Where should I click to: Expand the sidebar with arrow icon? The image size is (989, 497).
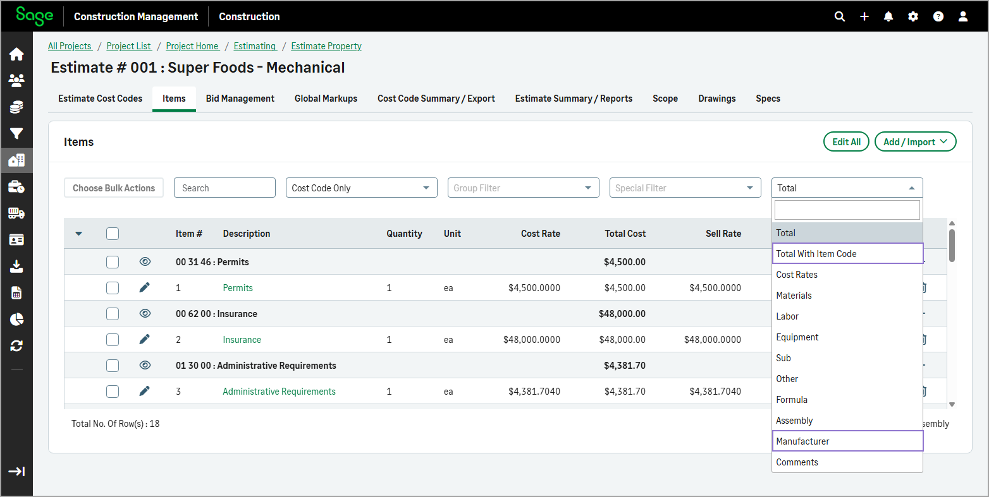coord(16,471)
